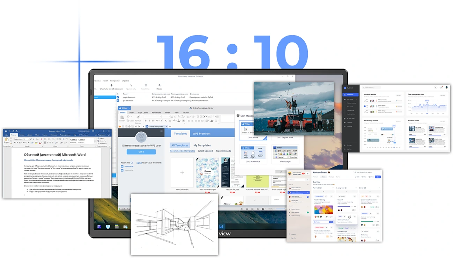
Task: Uncheck the pyqt4-dev-tools package checkbox
Action: coord(118,97)
